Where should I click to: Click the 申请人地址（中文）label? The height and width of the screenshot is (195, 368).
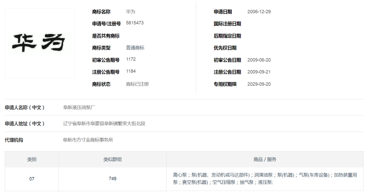pos(25,124)
